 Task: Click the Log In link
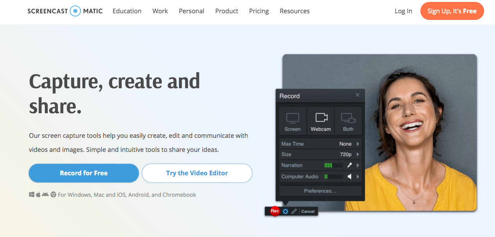pyautogui.click(x=403, y=11)
